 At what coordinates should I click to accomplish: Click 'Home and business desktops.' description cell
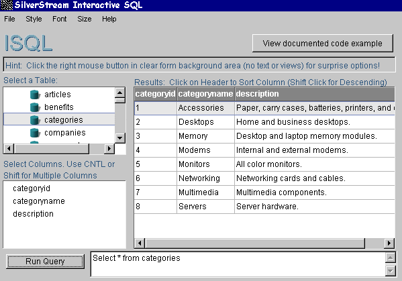(x=315, y=122)
